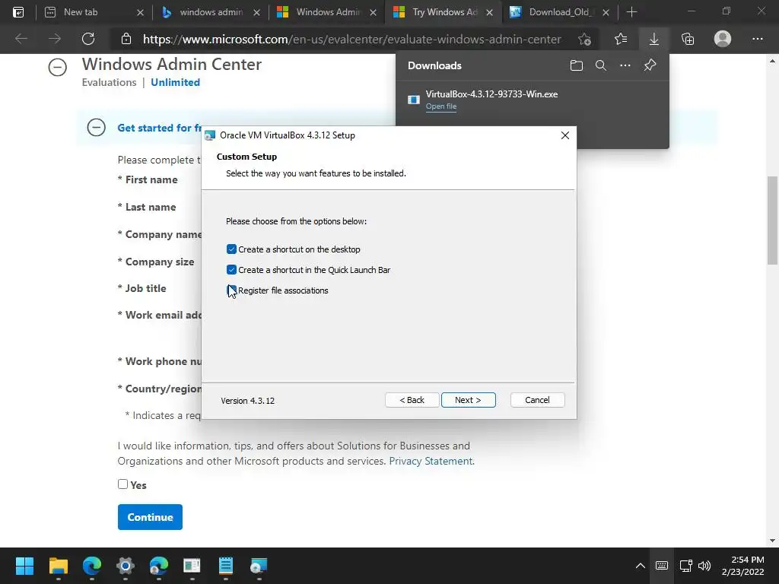Switch to the windows admin Bing tab
The height and width of the screenshot is (584, 779).
coord(211,12)
